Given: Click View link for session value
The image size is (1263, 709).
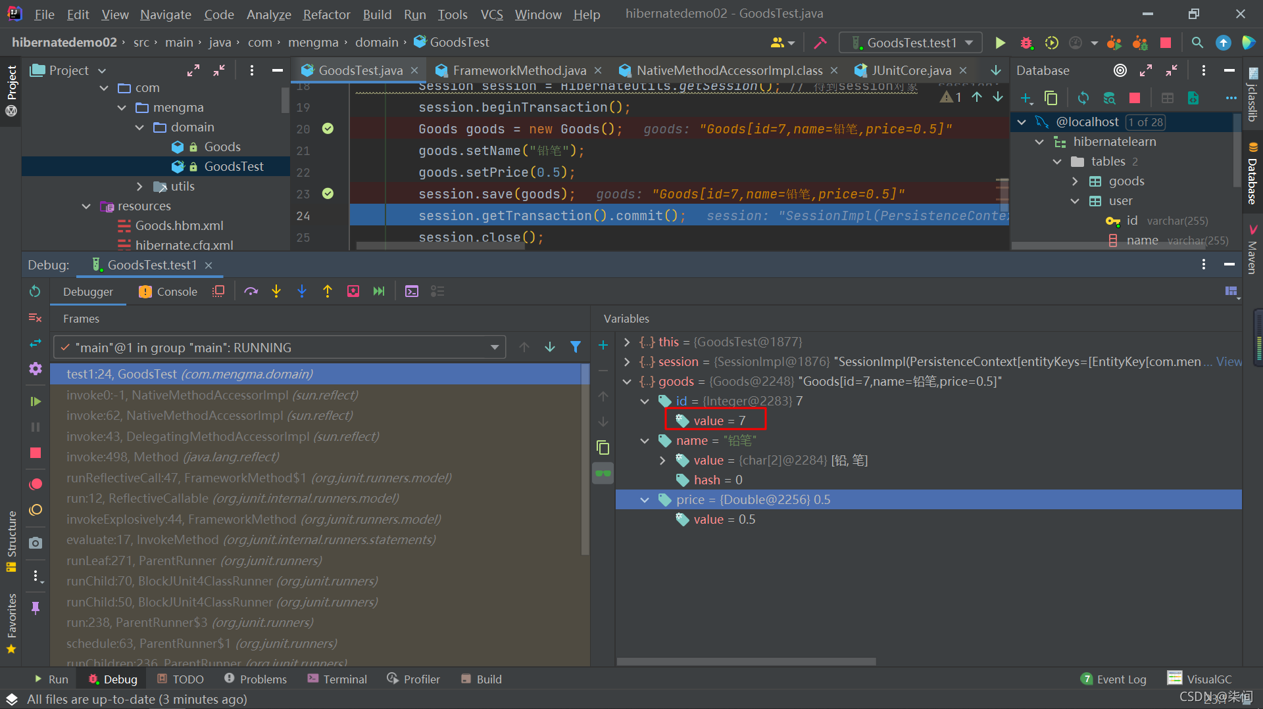Looking at the screenshot, I should pos(1229,361).
